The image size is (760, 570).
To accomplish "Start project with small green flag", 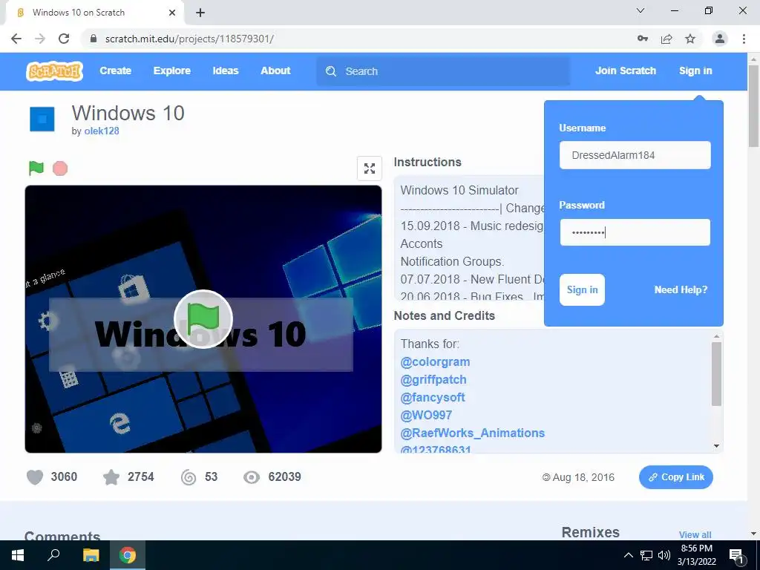I will tap(36, 168).
